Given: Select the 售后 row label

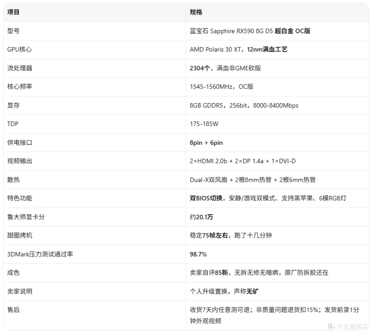Looking at the screenshot, I should point(13,310).
